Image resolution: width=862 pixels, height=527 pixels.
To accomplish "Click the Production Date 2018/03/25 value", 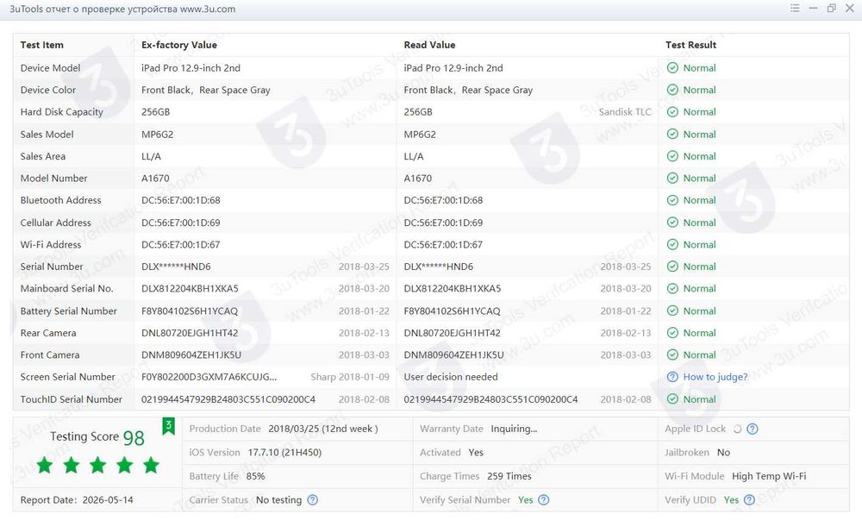I will [322, 429].
